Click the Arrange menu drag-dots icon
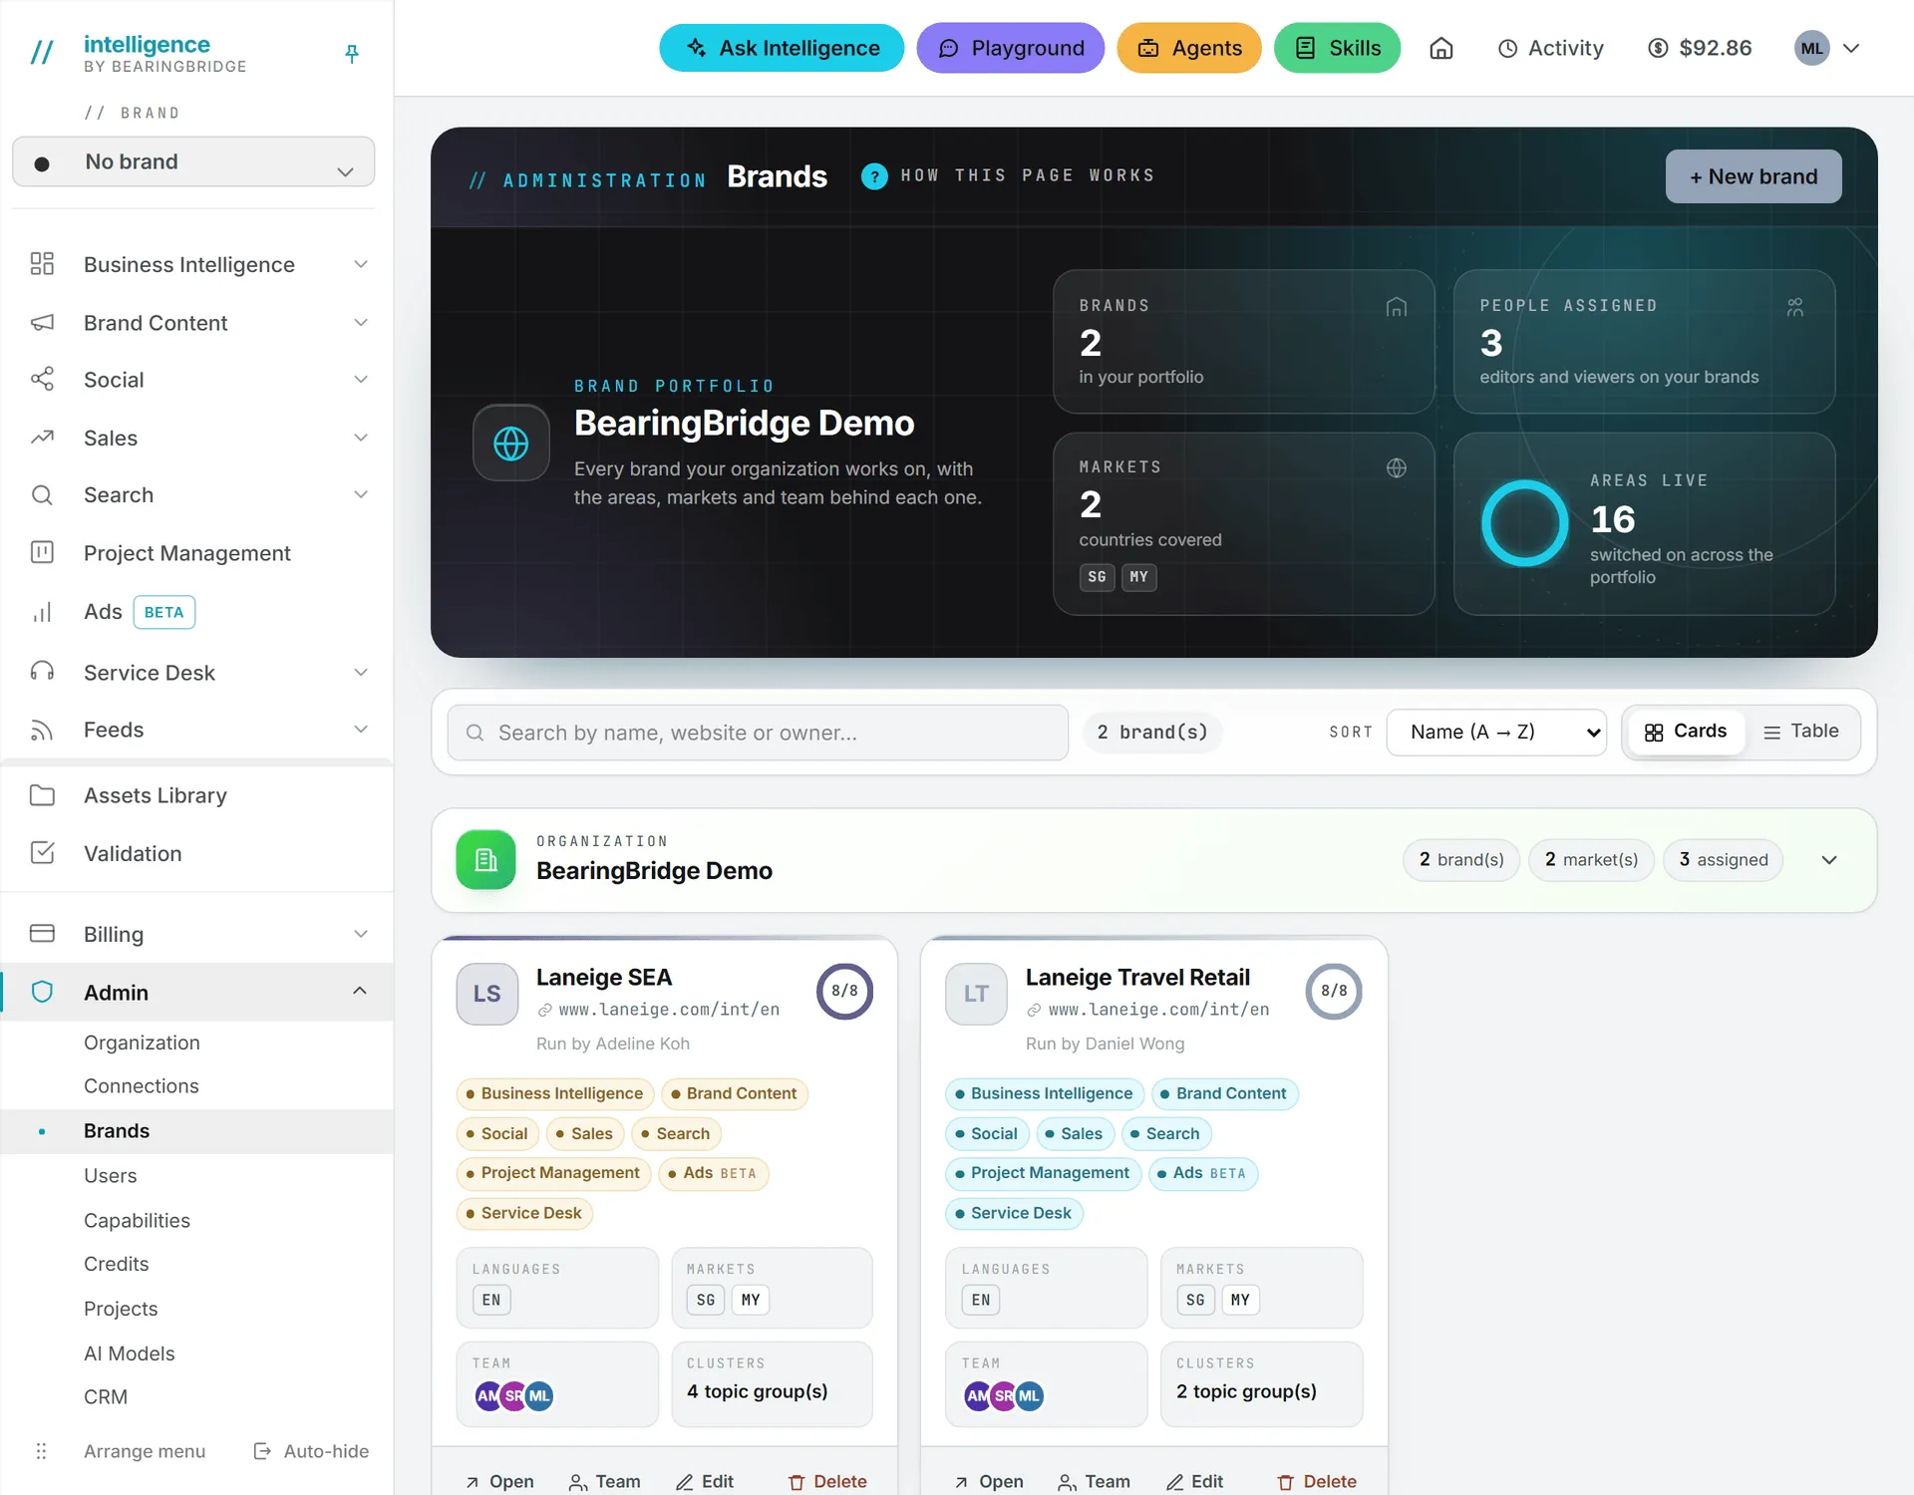 pyautogui.click(x=41, y=1451)
